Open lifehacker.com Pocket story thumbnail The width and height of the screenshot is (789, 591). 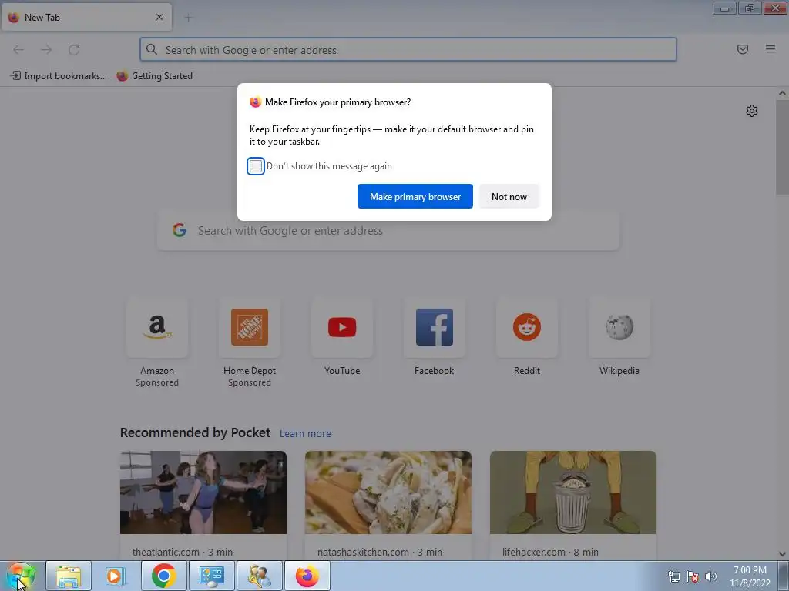573,492
